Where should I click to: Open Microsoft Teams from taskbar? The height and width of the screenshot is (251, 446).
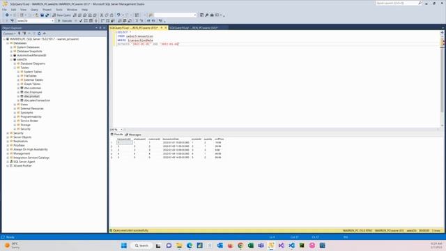point(261,245)
